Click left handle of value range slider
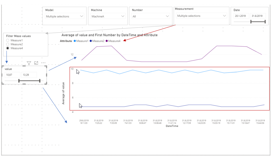Screen dimensions: 274x157 (x=19, y=81)
